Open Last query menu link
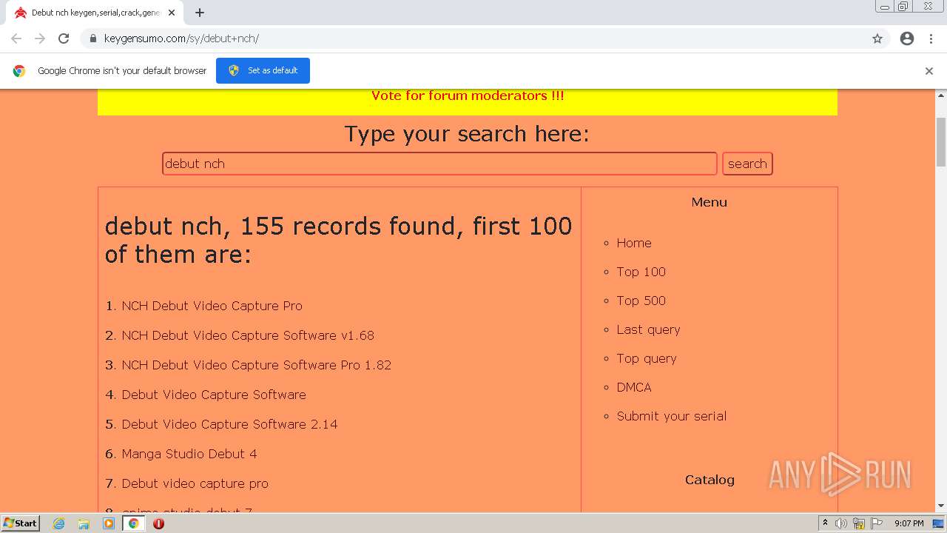This screenshot has height=533, width=947. pyautogui.click(x=648, y=329)
